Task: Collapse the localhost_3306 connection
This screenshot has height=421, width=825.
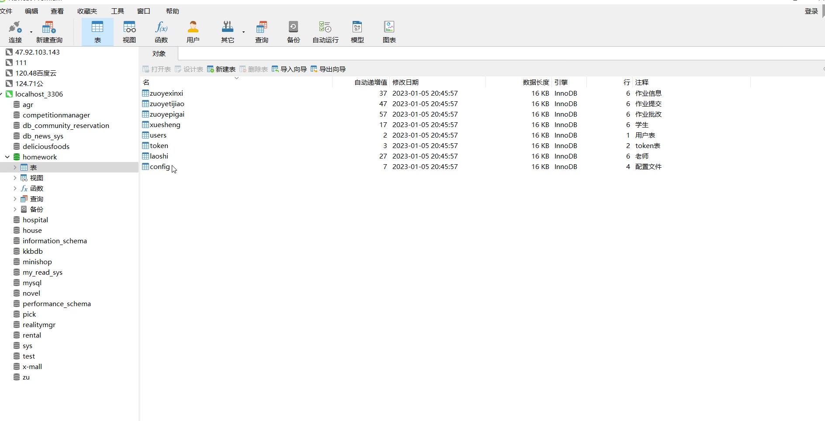Action: click(1, 94)
